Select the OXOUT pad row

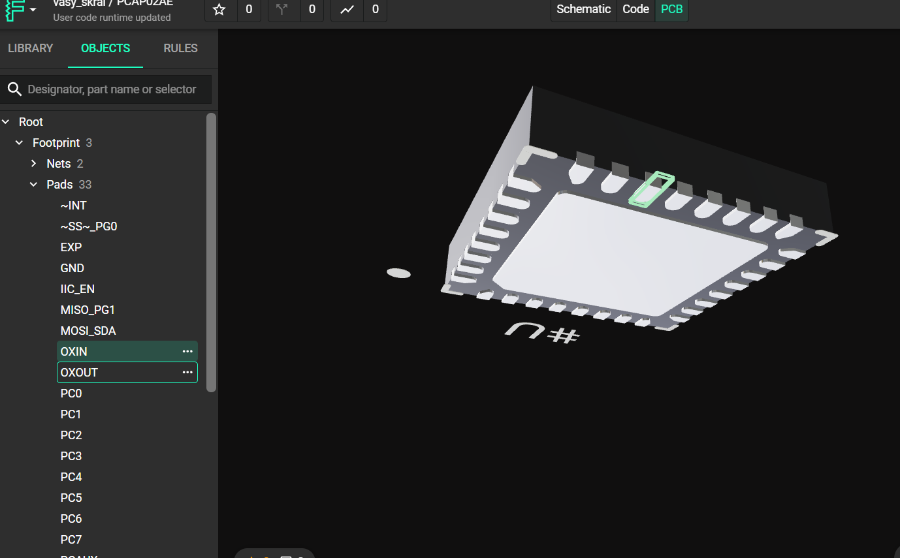pos(127,373)
